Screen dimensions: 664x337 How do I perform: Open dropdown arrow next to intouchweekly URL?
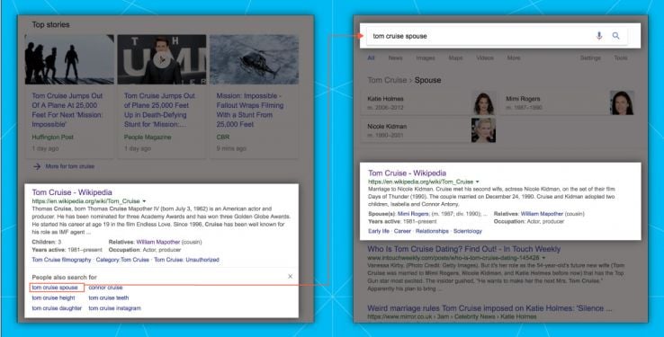[543, 258]
